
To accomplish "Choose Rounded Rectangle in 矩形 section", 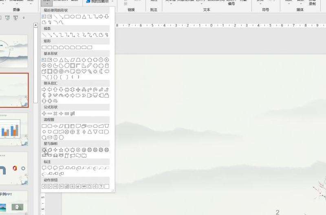I will 50,47.
